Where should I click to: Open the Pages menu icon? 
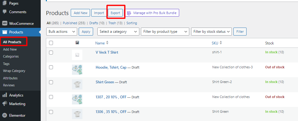(4, 3)
